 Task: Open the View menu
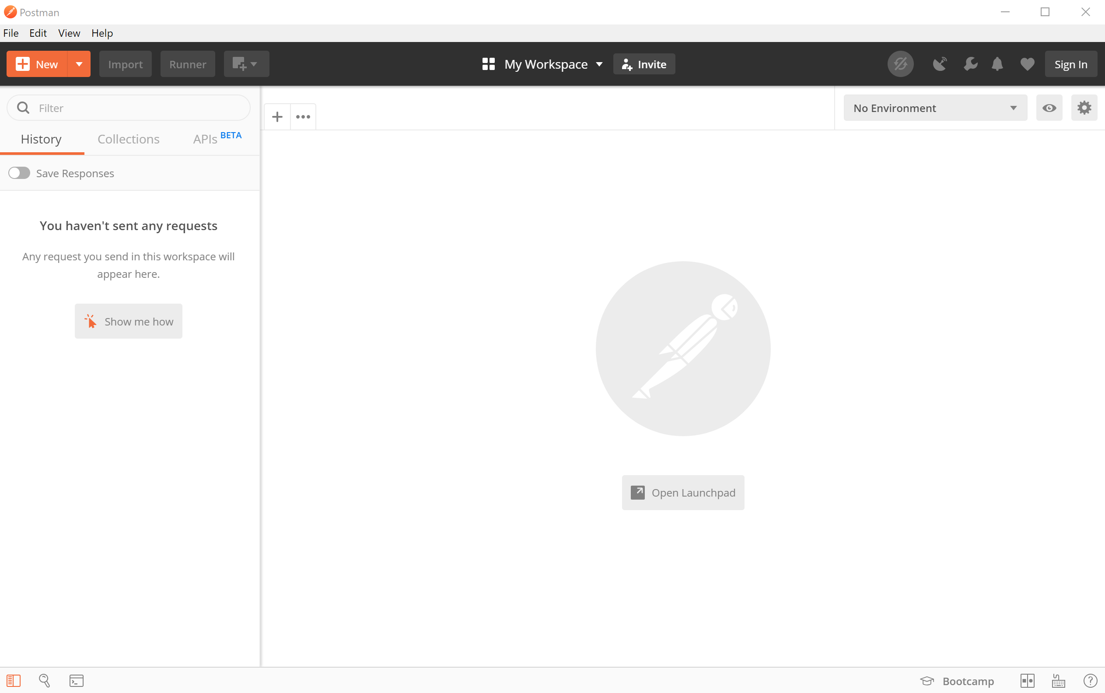click(69, 33)
